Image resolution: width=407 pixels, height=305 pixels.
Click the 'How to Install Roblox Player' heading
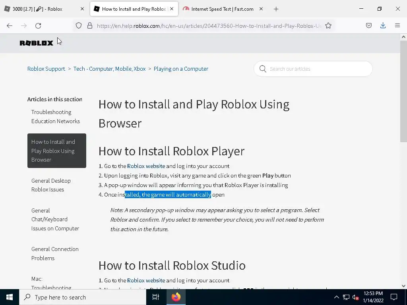tap(171, 151)
